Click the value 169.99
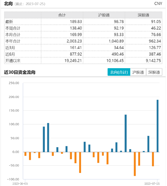 tap(76, 35)
